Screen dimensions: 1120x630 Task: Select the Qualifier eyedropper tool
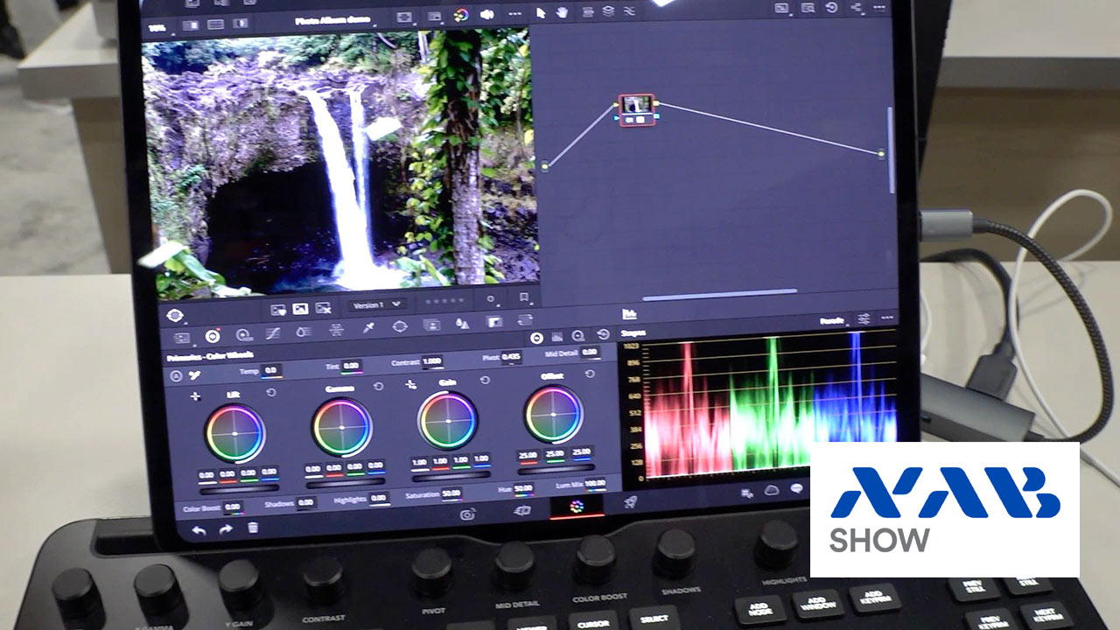pyautogui.click(x=369, y=328)
